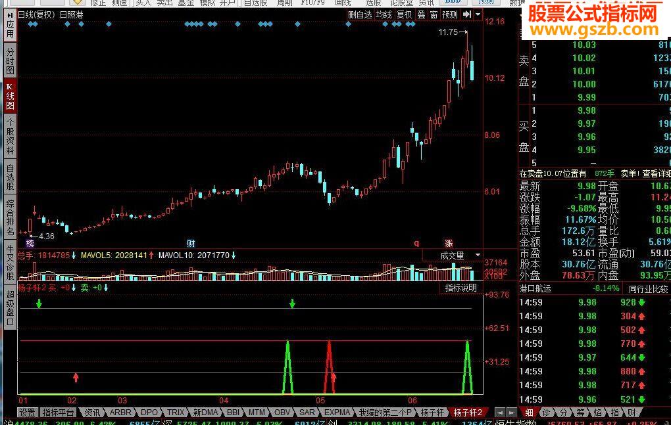Viewport: 671px width, 425px height.
Task: Click MAVOL10: 2071770 volume label
Action: [x=194, y=256]
